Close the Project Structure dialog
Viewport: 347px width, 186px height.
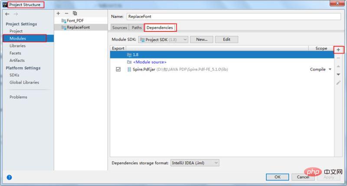tap(337, 3)
